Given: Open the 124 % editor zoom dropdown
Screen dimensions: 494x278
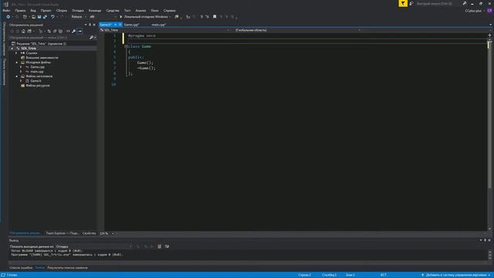Looking at the screenshot, I should point(107,233).
